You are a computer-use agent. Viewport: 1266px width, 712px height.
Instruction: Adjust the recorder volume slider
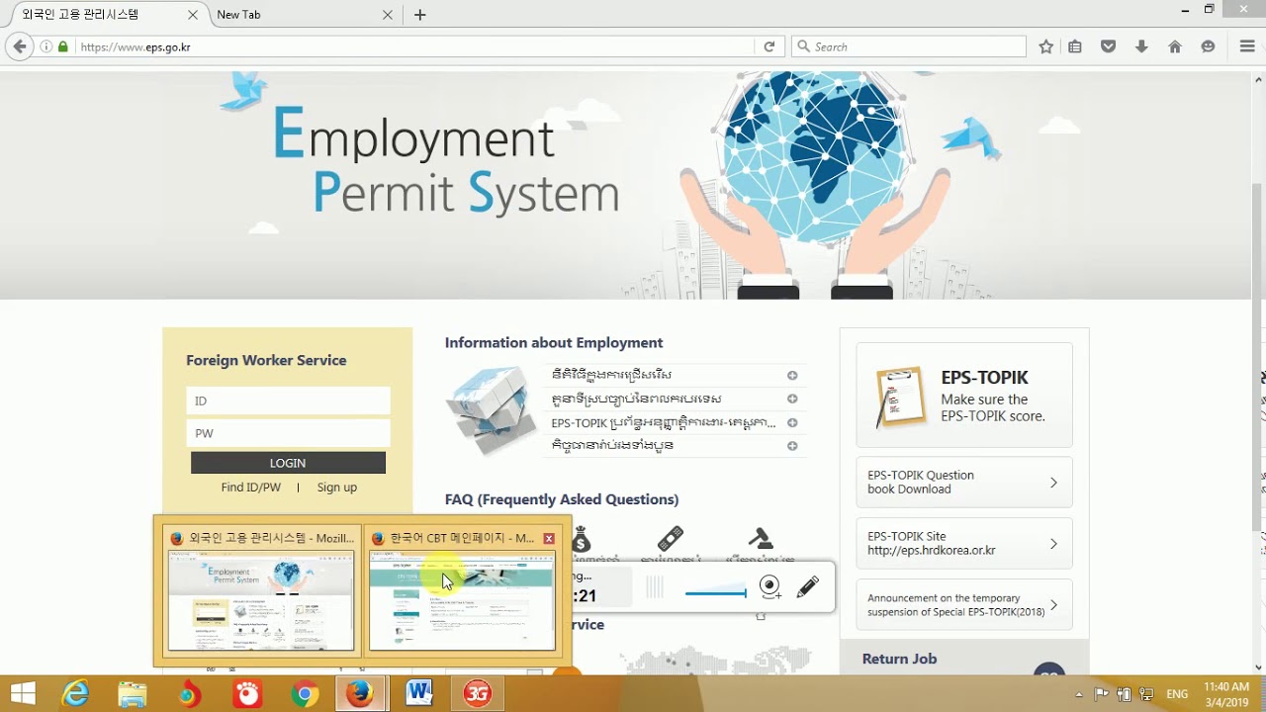click(716, 593)
